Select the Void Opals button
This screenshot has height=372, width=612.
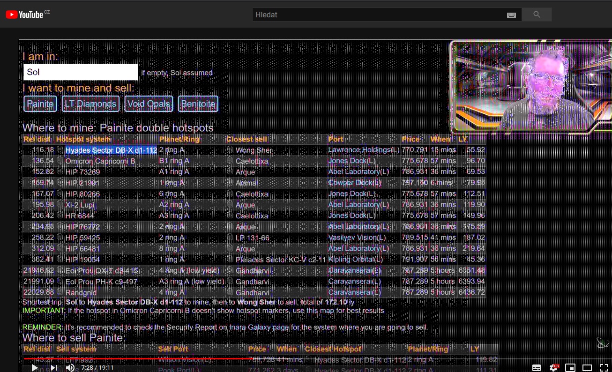[x=149, y=104]
